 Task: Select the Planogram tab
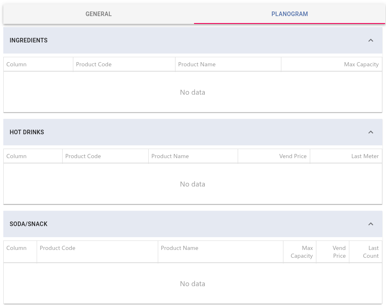tap(290, 14)
